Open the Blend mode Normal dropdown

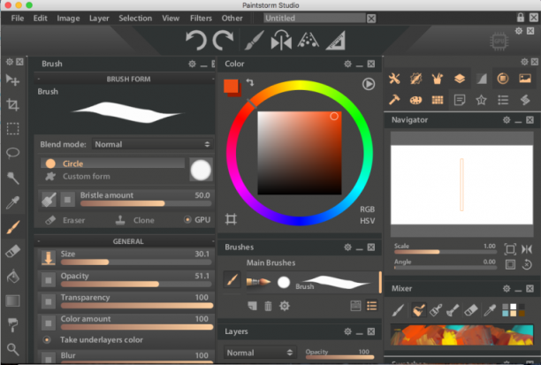click(x=152, y=144)
